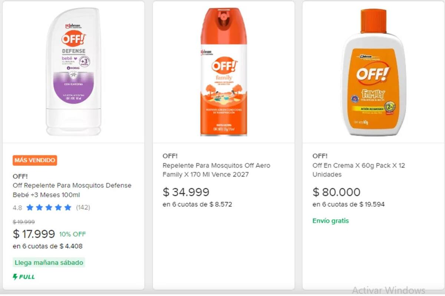The image size is (445, 296).
Task: Click the Envío gratis label
Action: pos(330,221)
